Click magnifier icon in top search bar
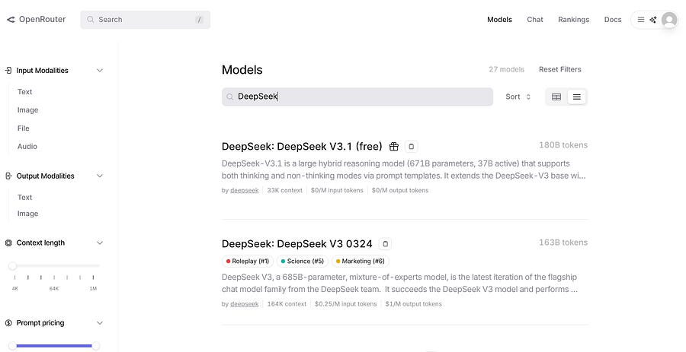Viewport: 686px width, 352px height. 90,20
